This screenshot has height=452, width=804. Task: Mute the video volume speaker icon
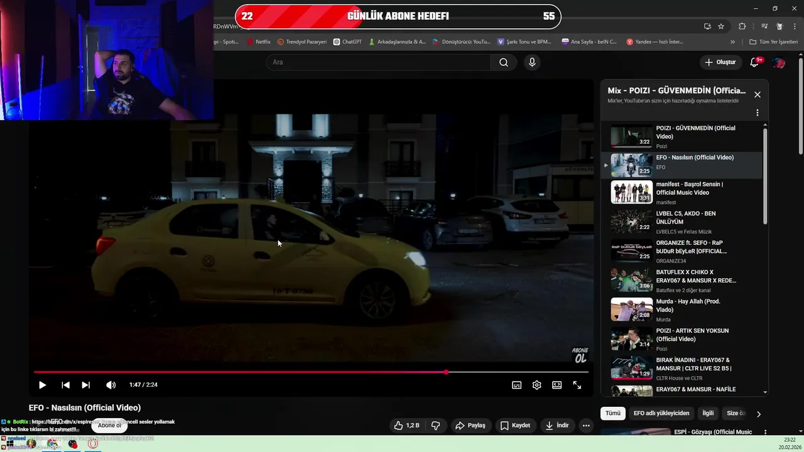point(111,385)
